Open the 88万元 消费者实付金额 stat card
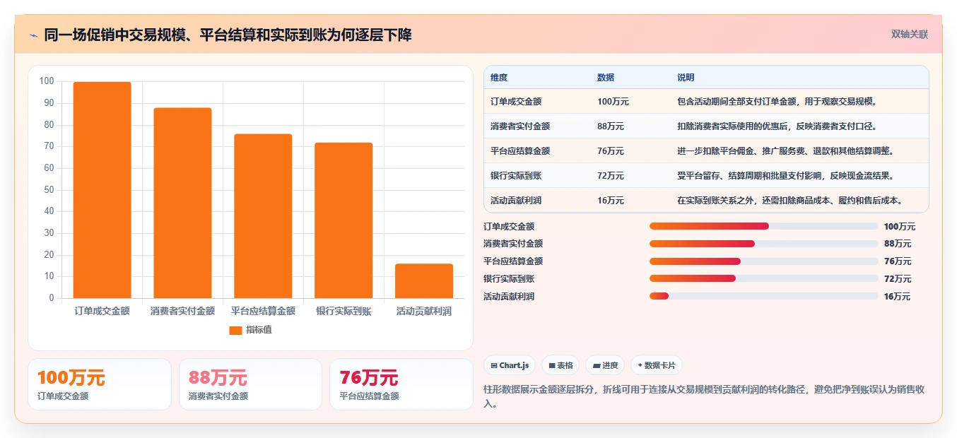This screenshot has height=438, width=957. (x=250, y=384)
